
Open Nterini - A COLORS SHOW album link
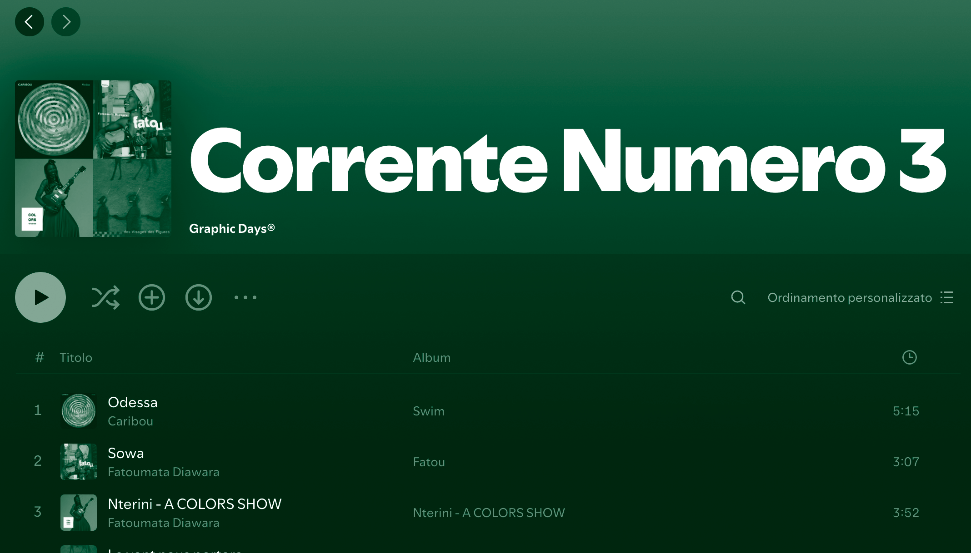click(x=489, y=513)
